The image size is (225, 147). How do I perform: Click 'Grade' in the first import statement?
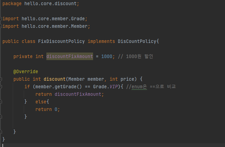click(x=78, y=19)
